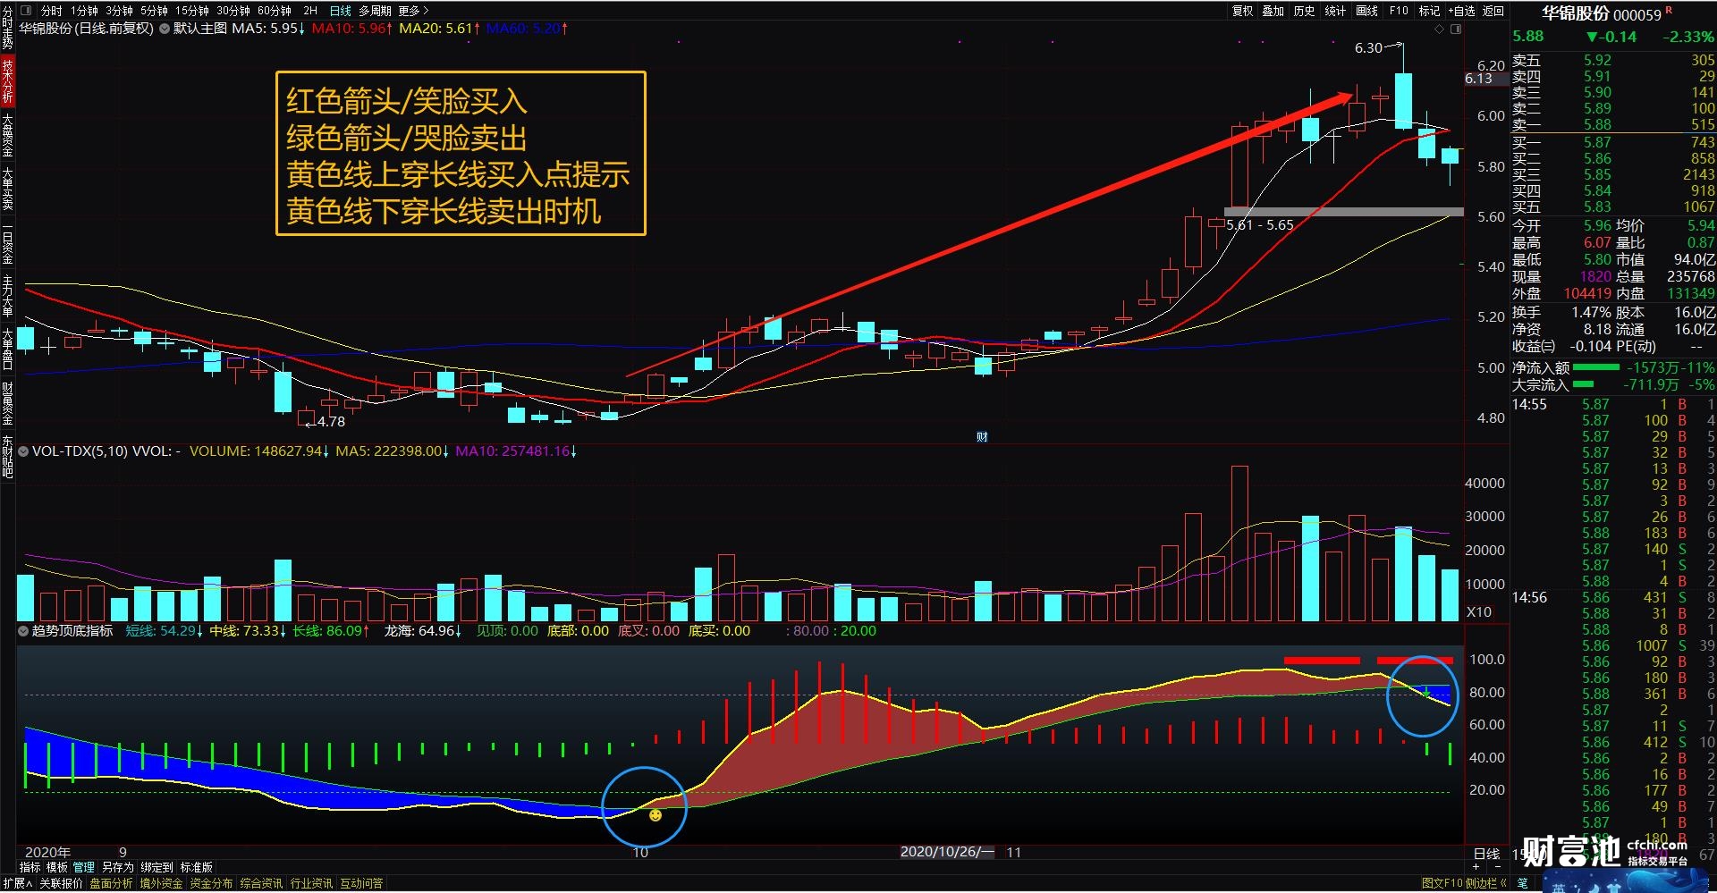This screenshot has height=893, width=1717.
Task: Open 财富资金 side tab
Action: pyautogui.click(x=7, y=403)
